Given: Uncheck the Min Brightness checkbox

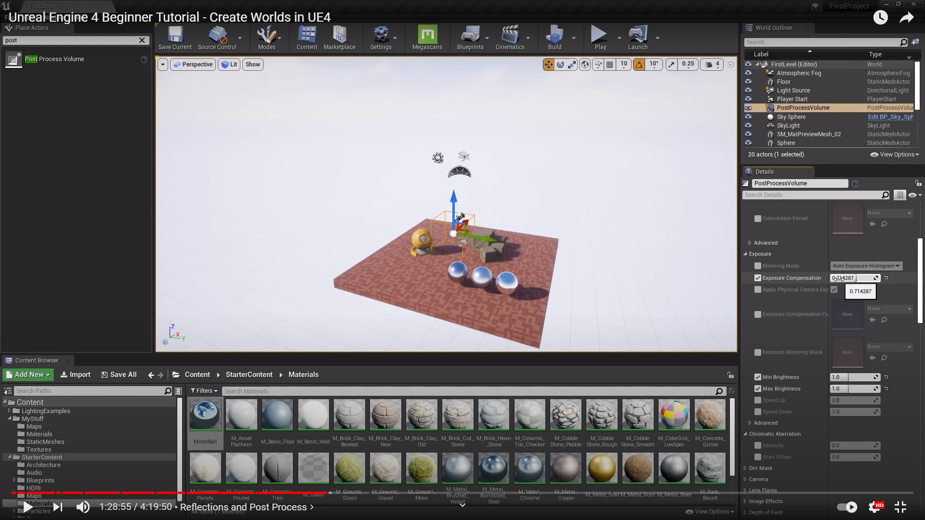Looking at the screenshot, I should (x=758, y=377).
